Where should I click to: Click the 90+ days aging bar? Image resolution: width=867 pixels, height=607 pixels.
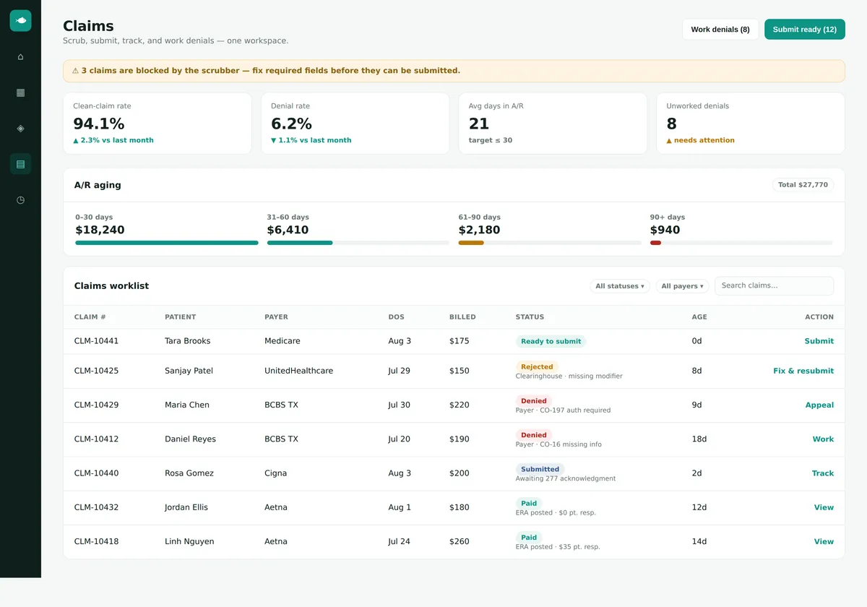[741, 243]
